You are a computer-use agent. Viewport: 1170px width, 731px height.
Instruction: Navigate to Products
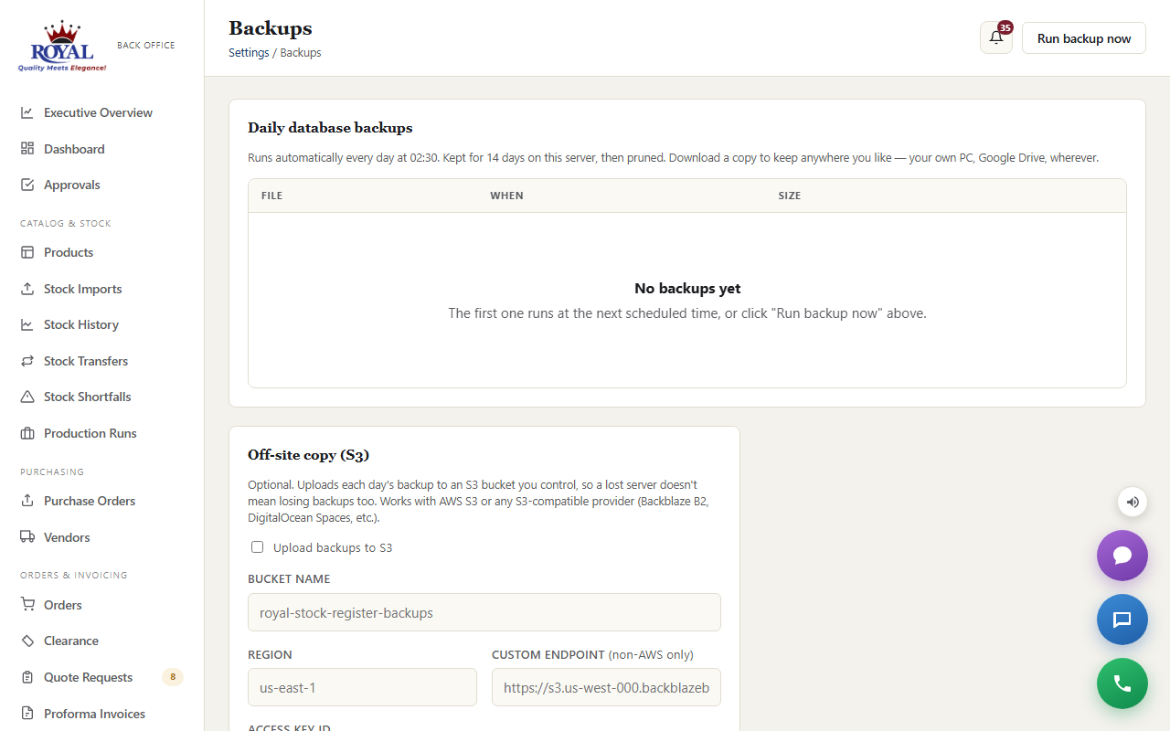(101, 252)
